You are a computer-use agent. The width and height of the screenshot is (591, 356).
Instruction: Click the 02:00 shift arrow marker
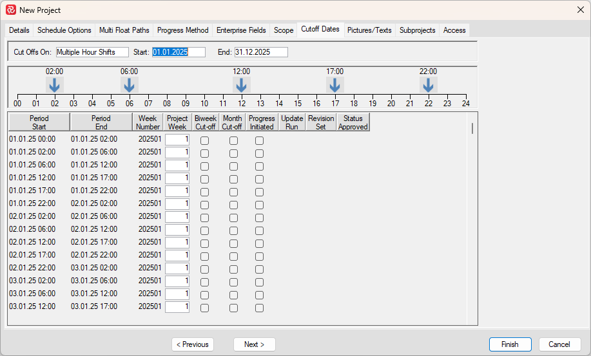(x=55, y=85)
